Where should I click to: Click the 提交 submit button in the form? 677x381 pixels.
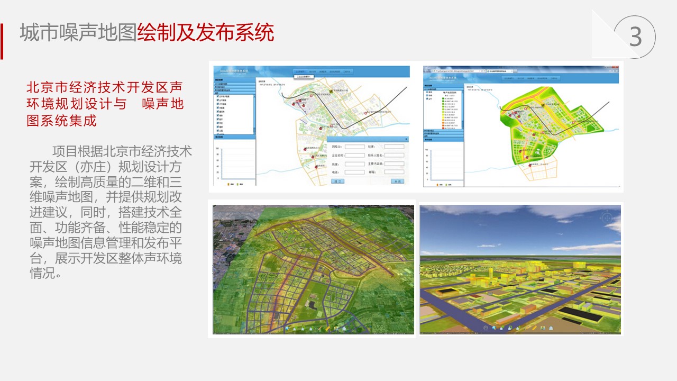[x=337, y=181]
